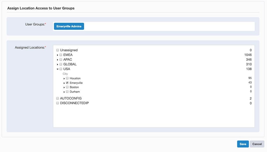The width and height of the screenshot is (267, 152).
Task: Check the DISCONNECTEDIP checkbox
Action: click(58, 103)
